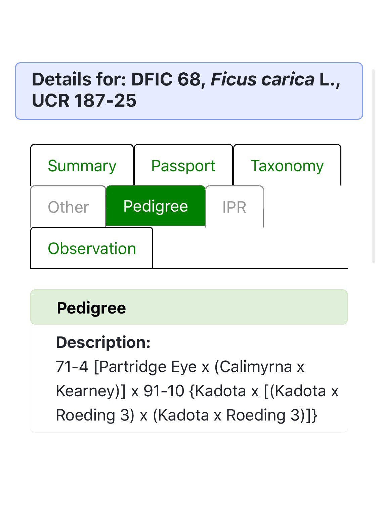Click the 71-4 parent identifier

point(72,367)
